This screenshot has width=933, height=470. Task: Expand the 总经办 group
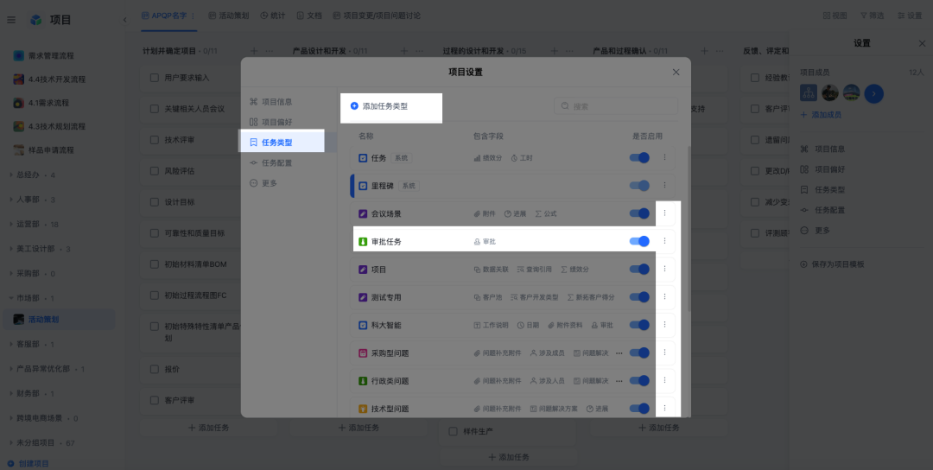(x=10, y=175)
